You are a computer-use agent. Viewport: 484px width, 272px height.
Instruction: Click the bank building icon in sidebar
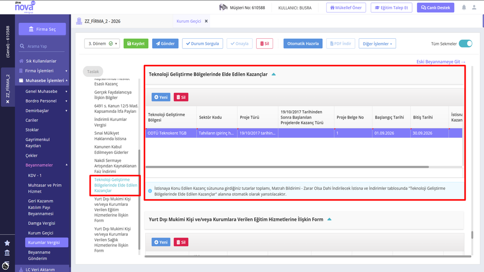[7, 253]
